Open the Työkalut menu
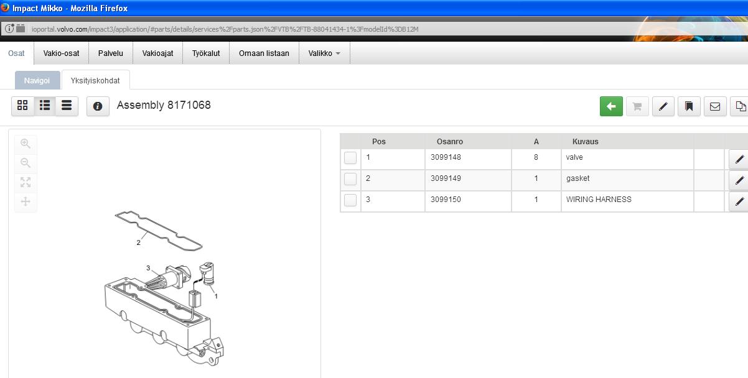This screenshot has height=378, width=748. click(206, 53)
